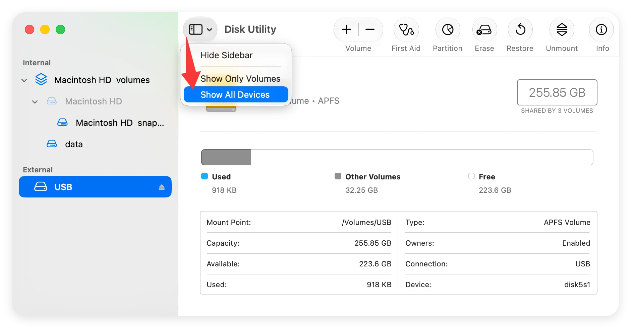Click the 223.6 GB value under Free
Screen dimensions: 631x328
pyautogui.click(x=495, y=190)
